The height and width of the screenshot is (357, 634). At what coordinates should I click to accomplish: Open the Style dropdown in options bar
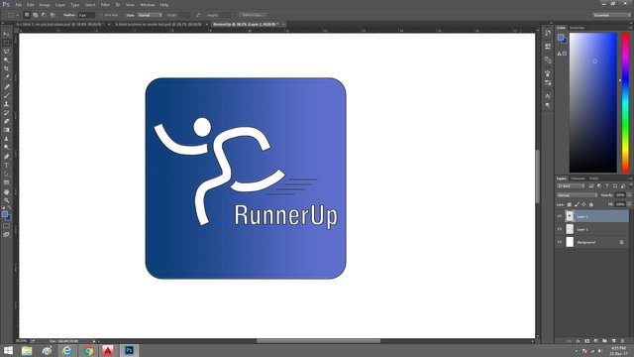150,15
